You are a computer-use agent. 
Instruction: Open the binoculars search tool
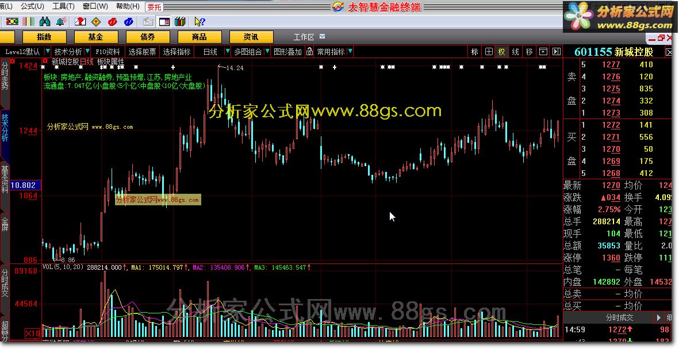pos(45,21)
